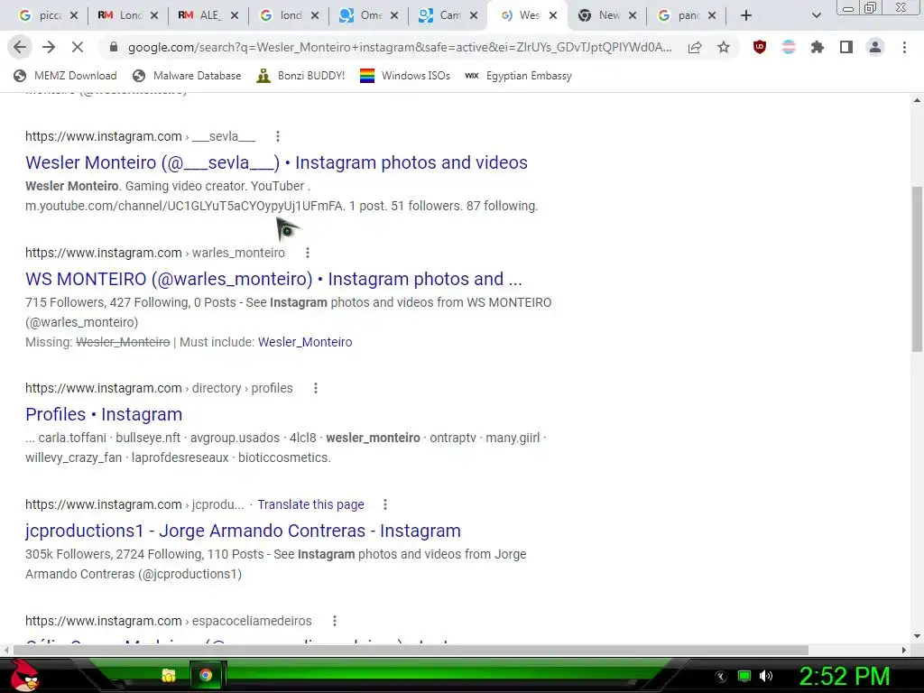Click the address bar URL

click(400, 47)
